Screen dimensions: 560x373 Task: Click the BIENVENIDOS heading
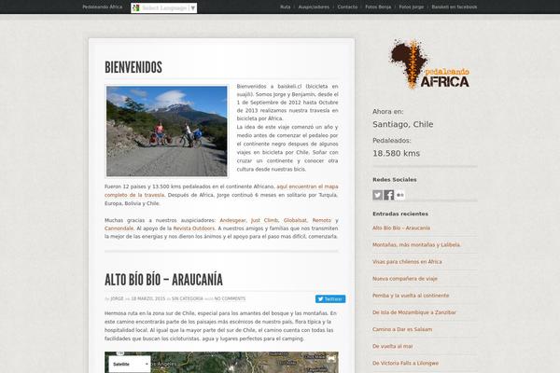[x=133, y=67]
